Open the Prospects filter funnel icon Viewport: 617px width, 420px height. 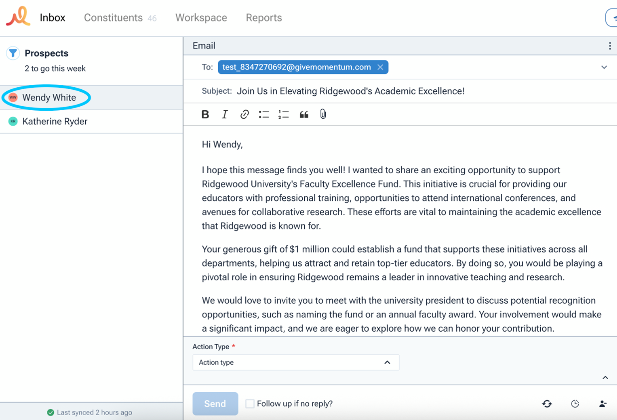pos(13,53)
